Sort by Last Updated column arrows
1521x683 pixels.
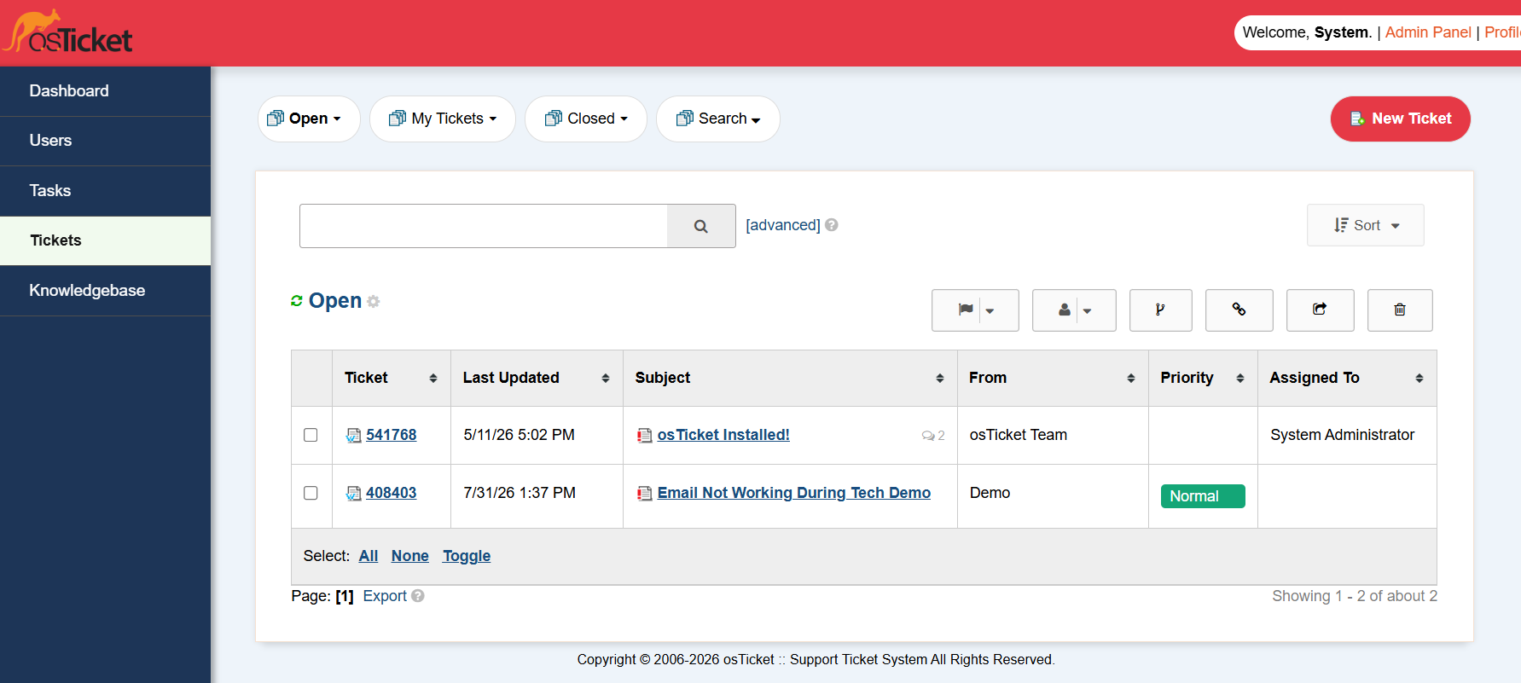click(606, 379)
